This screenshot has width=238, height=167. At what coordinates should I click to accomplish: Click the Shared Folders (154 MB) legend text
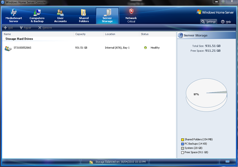(199, 140)
